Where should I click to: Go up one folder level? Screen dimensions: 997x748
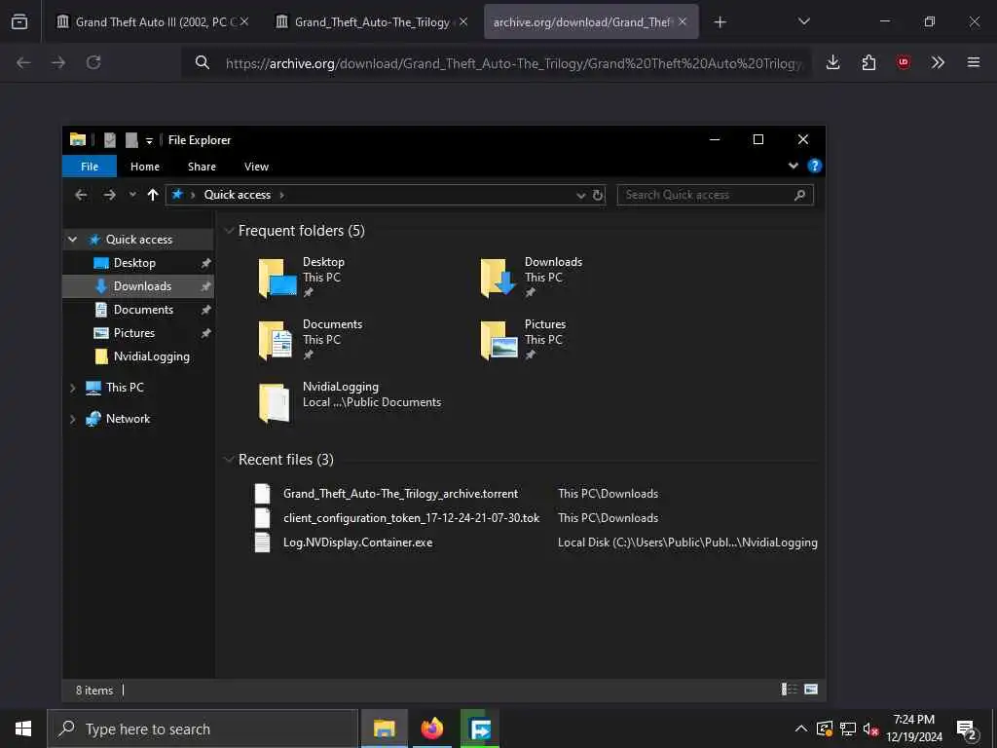point(153,195)
